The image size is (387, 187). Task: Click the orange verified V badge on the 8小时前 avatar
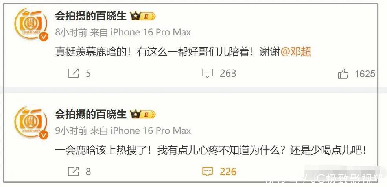click(44, 37)
